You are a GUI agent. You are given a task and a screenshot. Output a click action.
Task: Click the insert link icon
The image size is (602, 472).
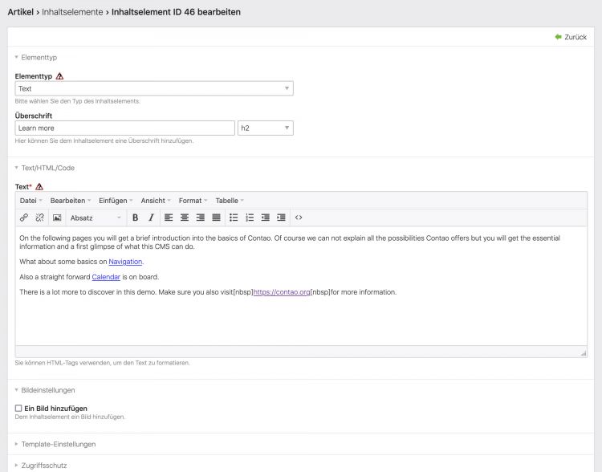click(24, 218)
